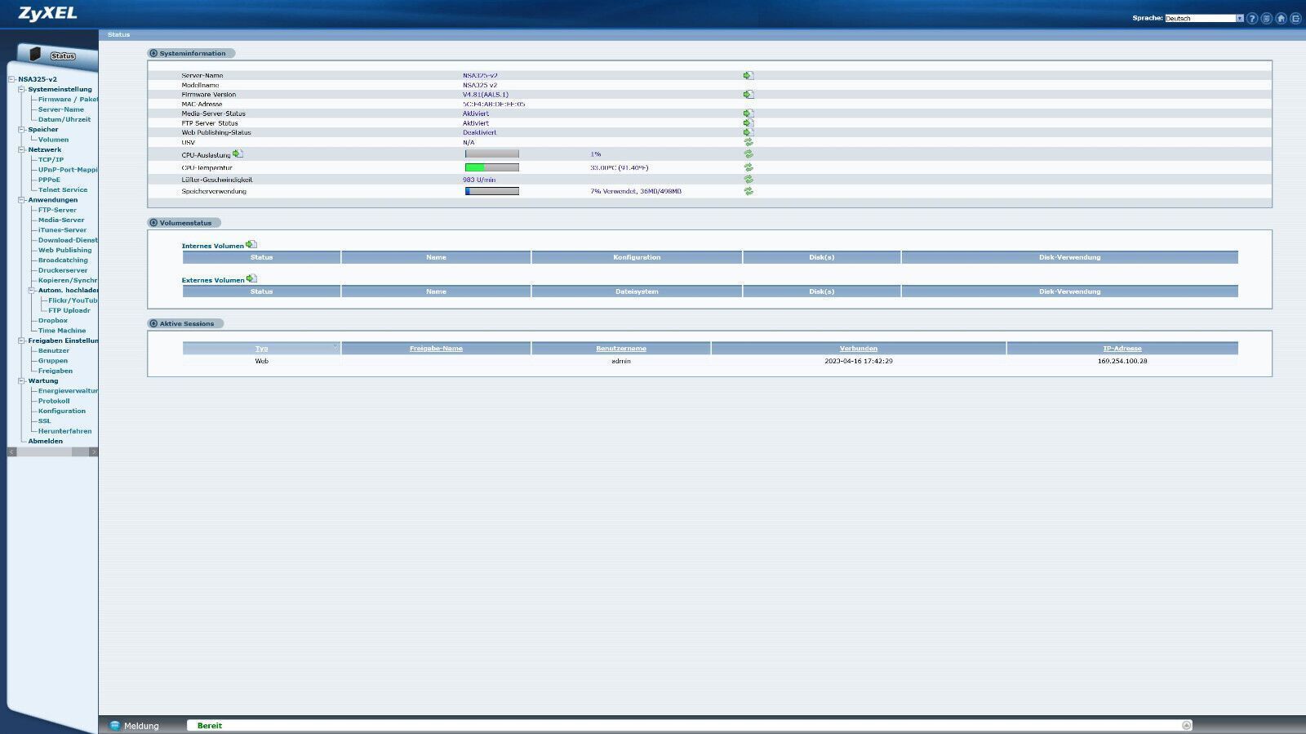Click edit icon for Firmware Version row
Viewport: 1306px width, 734px height.
pyautogui.click(x=749, y=95)
